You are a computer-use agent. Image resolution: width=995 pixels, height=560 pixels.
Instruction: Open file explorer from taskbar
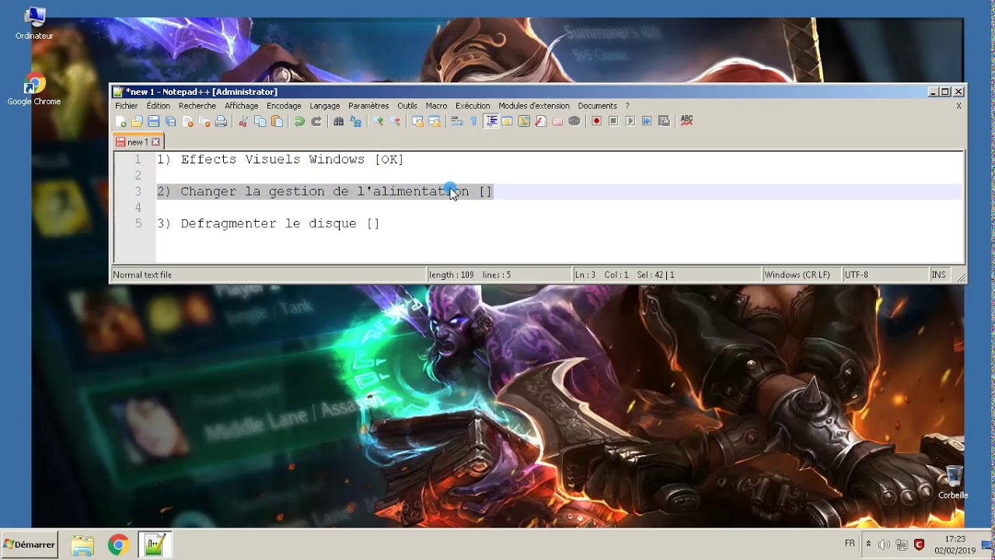82,545
